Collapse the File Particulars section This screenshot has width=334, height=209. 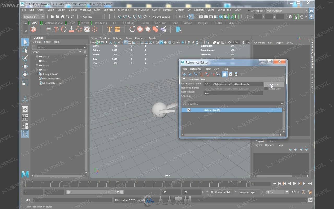[x=184, y=79]
